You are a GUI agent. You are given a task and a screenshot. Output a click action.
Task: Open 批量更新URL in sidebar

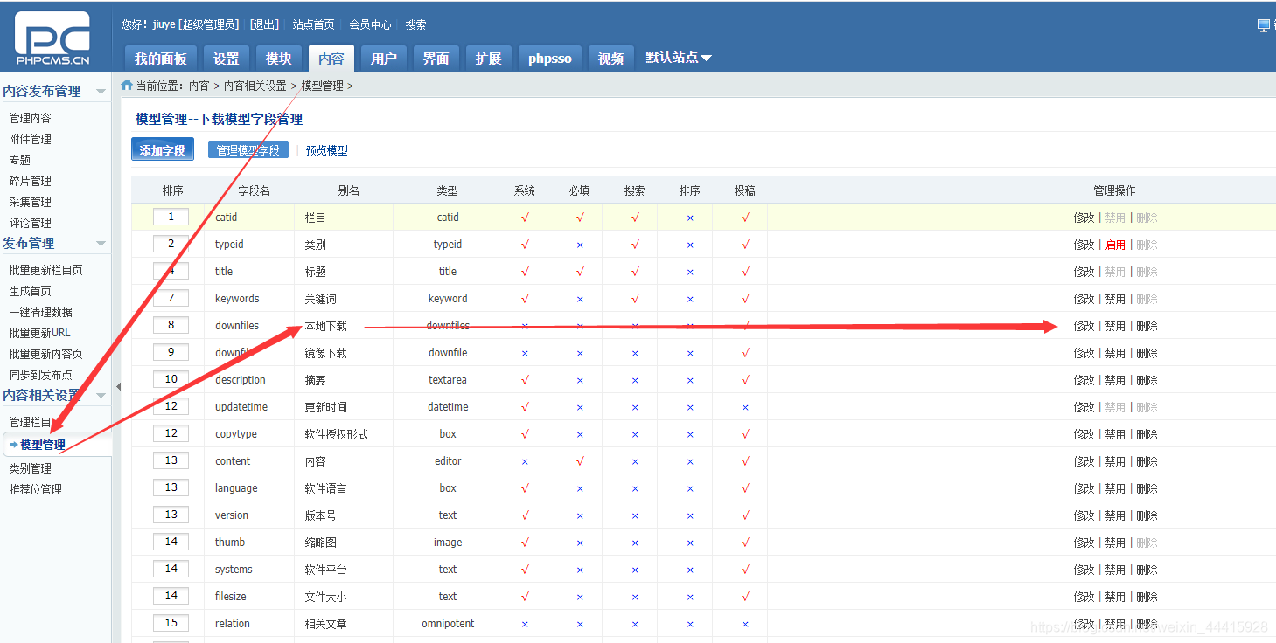pos(40,333)
